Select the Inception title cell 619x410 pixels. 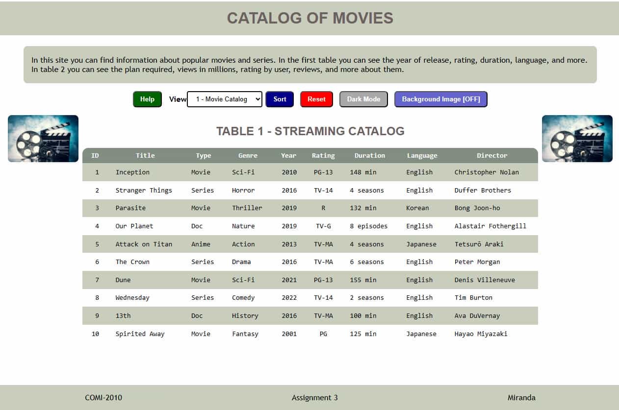[132, 172]
